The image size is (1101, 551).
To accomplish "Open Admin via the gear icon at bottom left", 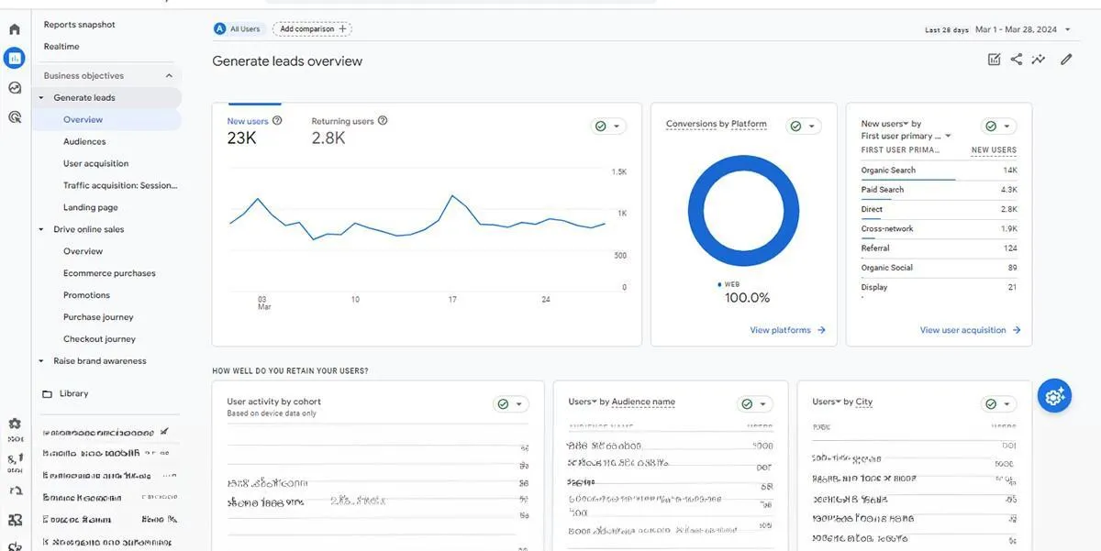I will pyautogui.click(x=14, y=424).
